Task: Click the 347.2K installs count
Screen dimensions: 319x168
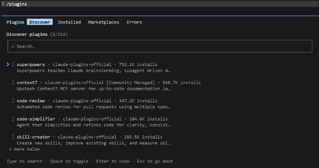Action: pos(138,101)
